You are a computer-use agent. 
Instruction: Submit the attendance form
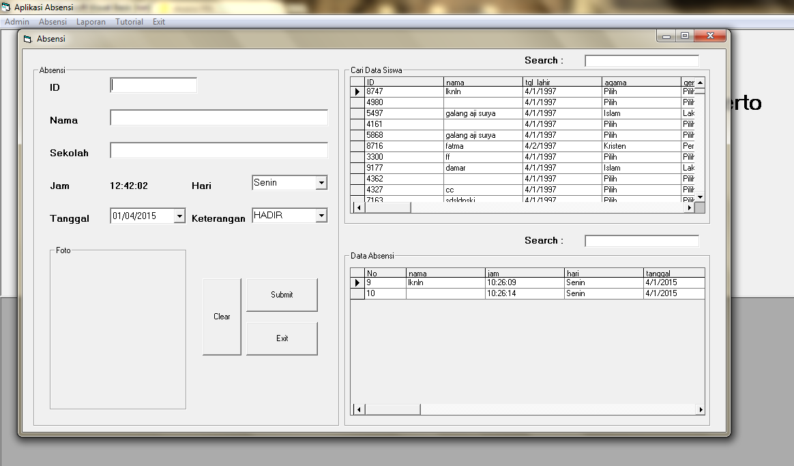tap(282, 295)
